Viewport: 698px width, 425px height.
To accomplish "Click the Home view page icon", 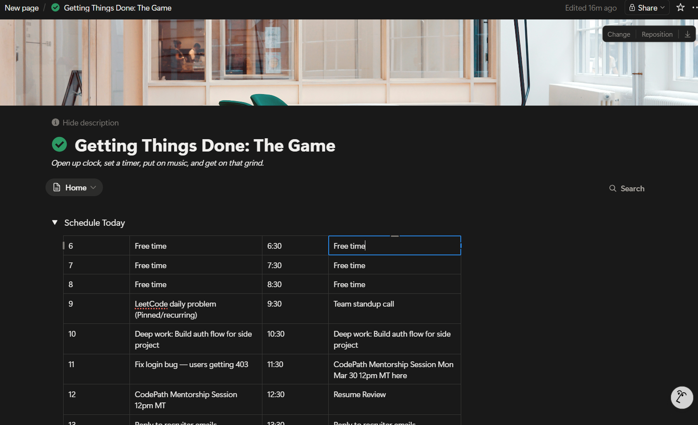I will click(57, 187).
